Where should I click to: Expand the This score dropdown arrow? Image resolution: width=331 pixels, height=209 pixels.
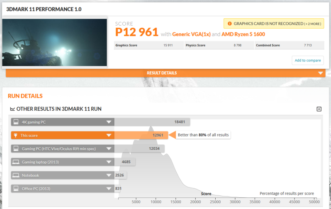tap(109, 135)
